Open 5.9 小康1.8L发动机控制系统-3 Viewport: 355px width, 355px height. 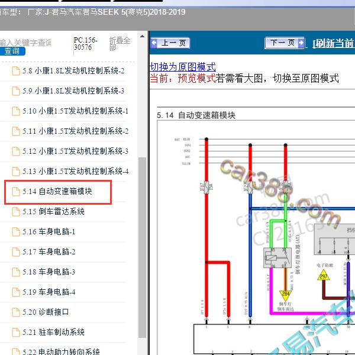click(73, 91)
